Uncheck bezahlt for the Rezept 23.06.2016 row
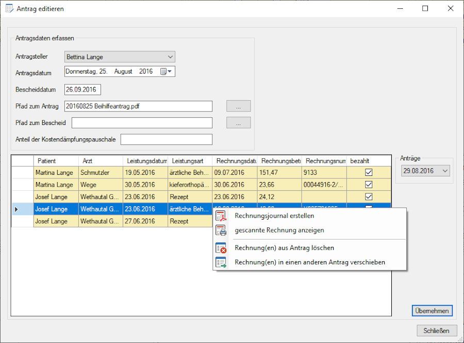The height and width of the screenshot is (343, 464). click(x=369, y=197)
